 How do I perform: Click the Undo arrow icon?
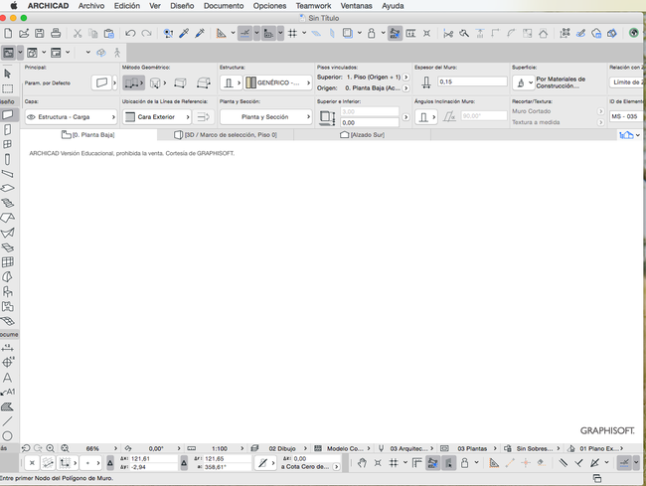tap(130, 33)
